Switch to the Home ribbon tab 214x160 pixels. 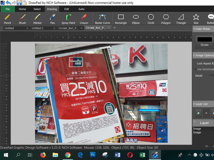(22, 9)
